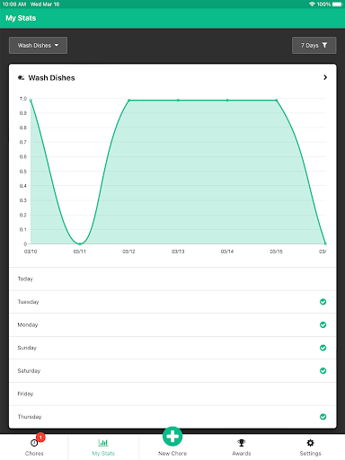
Task: Click the red notification badge on Chores
Action: [40, 438]
